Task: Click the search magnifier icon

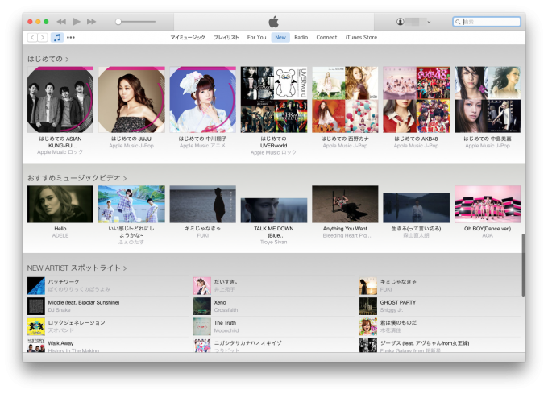Action: click(458, 22)
